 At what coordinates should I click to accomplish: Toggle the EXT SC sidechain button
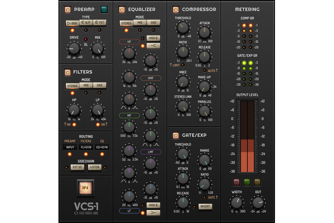[77, 167]
